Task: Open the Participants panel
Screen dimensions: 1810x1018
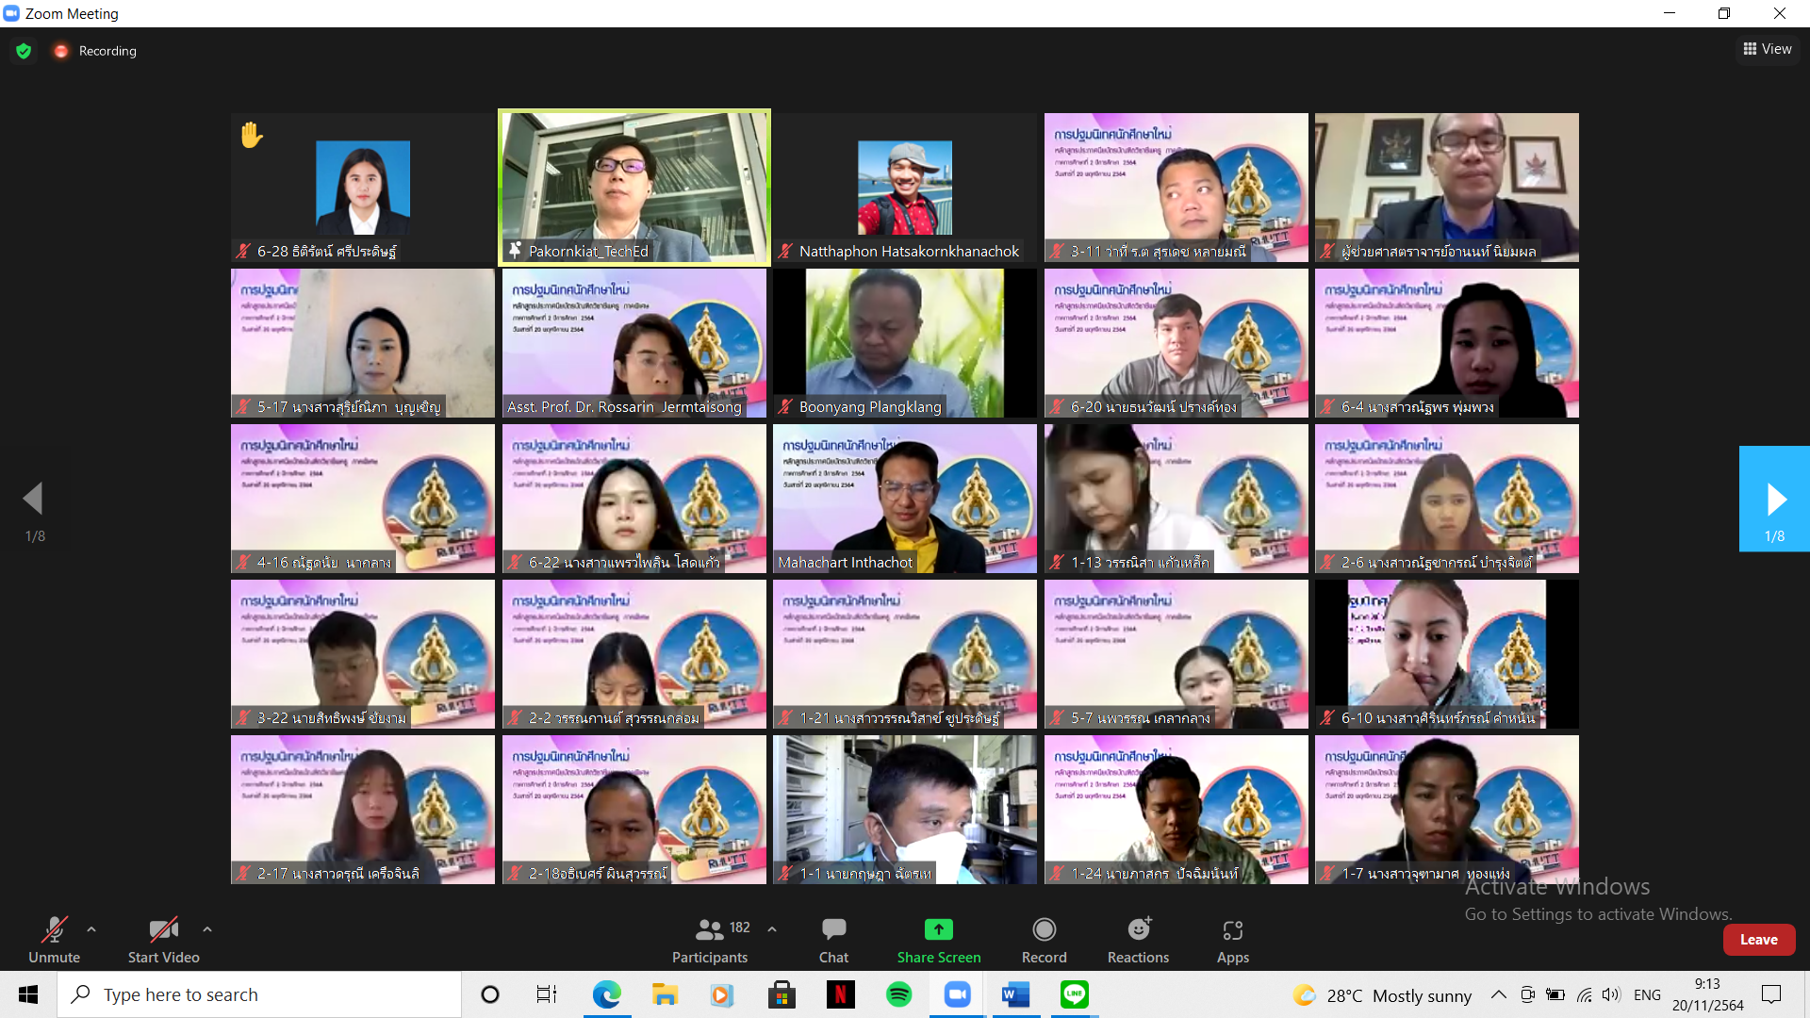Action: point(710,940)
